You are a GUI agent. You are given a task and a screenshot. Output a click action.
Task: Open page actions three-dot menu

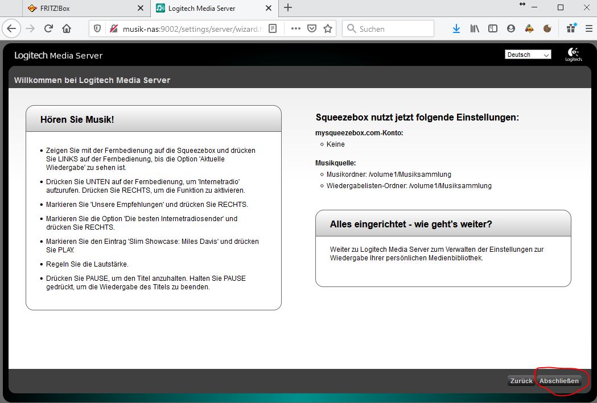click(x=296, y=28)
